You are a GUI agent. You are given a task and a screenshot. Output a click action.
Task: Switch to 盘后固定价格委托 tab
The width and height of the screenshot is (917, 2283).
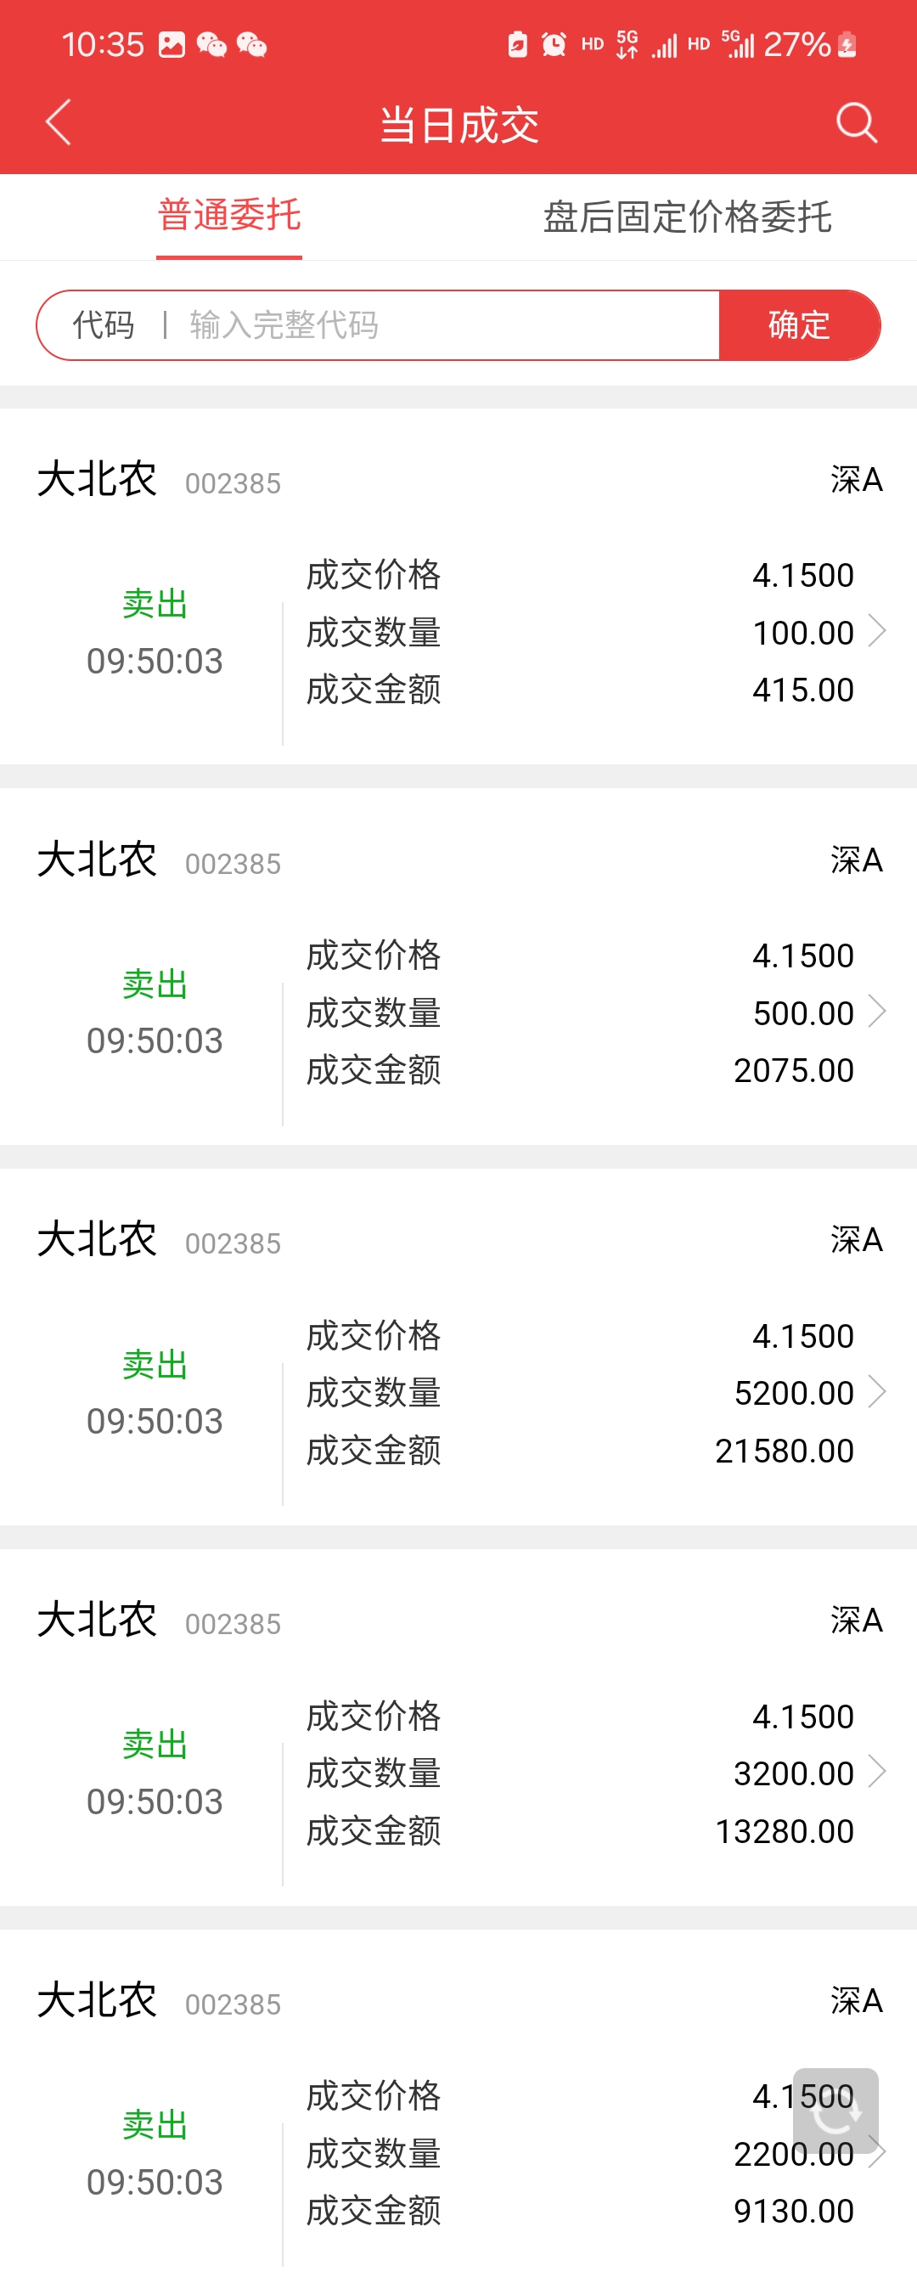(x=687, y=217)
